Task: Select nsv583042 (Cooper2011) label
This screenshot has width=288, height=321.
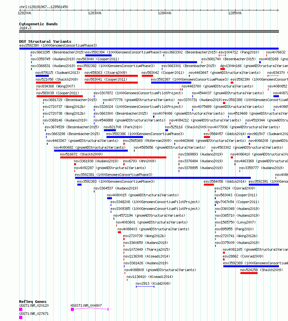Action: click(163, 73)
